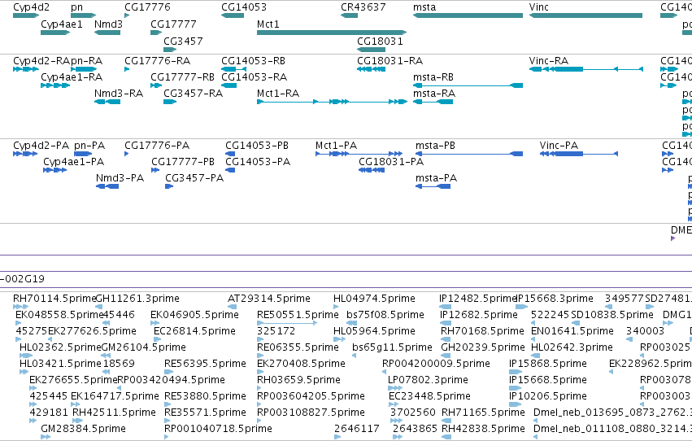Click the msta-RA transcript label

(x=434, y=93)
